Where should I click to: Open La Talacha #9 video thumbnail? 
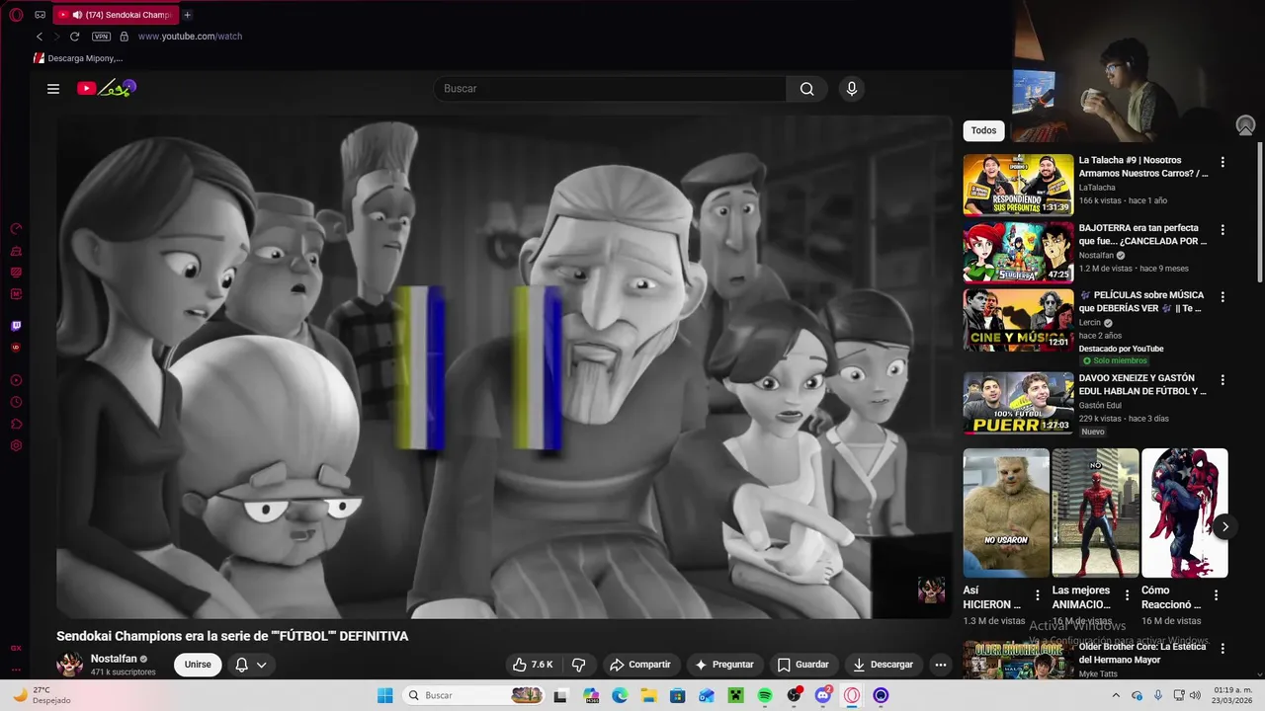(x=1018, y=185)
